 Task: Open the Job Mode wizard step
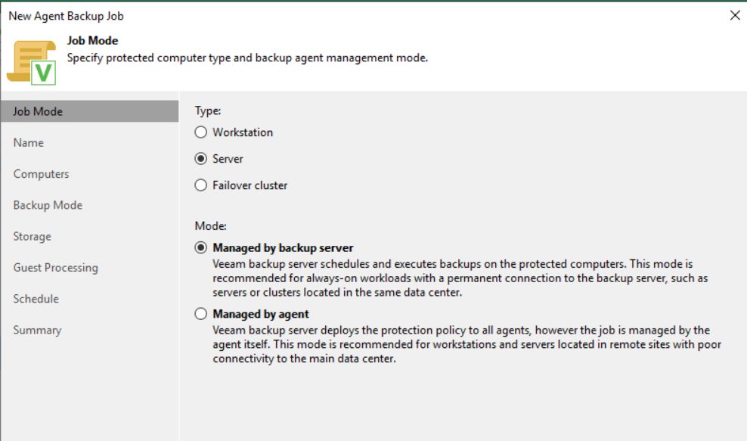click(x=38, y=112)
